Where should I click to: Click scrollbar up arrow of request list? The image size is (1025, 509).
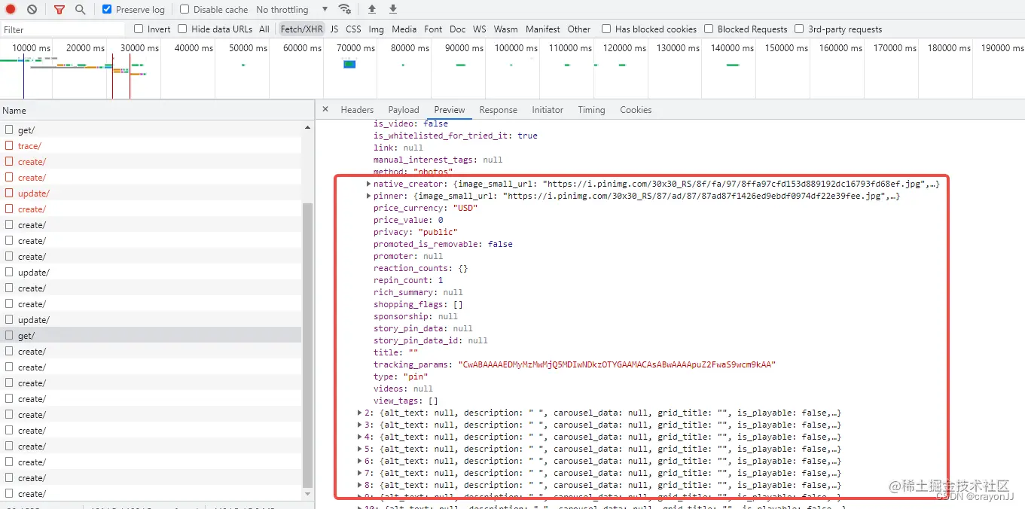[307, 128]
